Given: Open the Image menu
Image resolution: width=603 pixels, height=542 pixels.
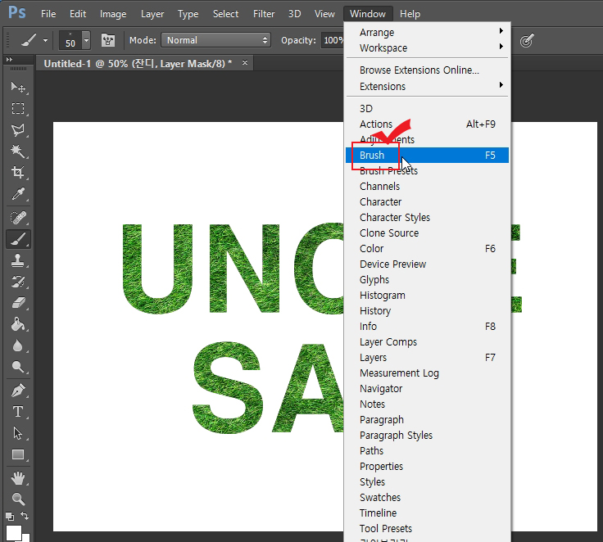Looking at the screenshot, I should (x=113, y=14).
